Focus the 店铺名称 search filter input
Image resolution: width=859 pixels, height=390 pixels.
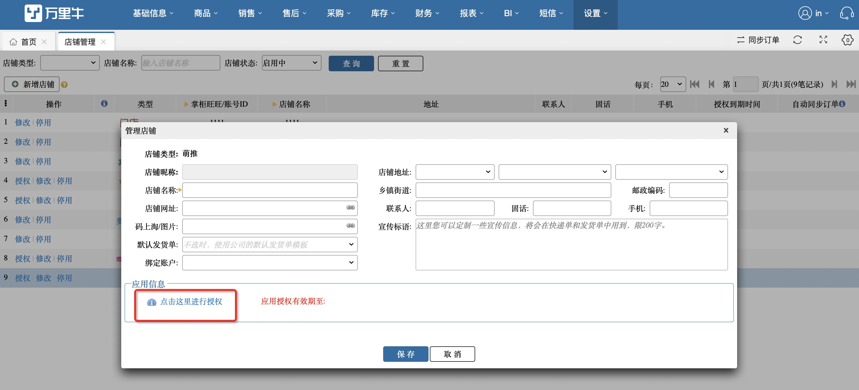181,63
